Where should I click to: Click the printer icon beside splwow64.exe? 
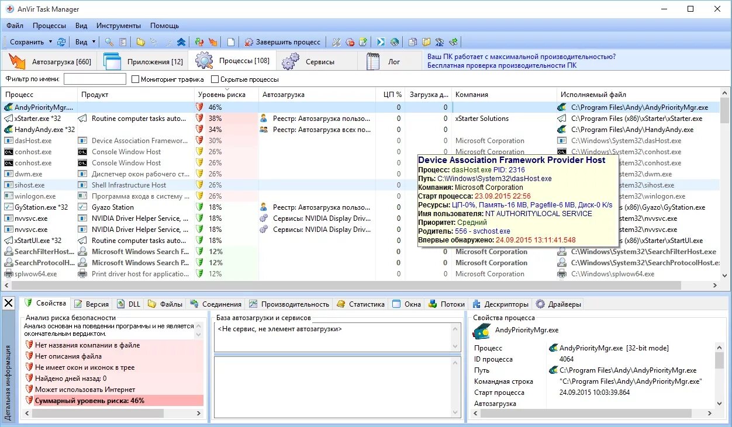(9, 274)
